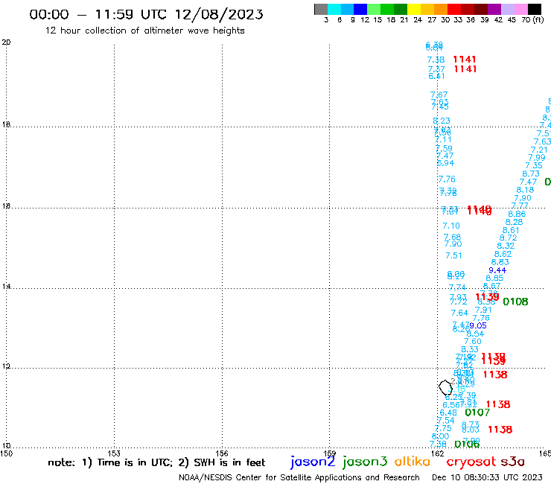Click the 9.44 wave height value

[497, 270]
